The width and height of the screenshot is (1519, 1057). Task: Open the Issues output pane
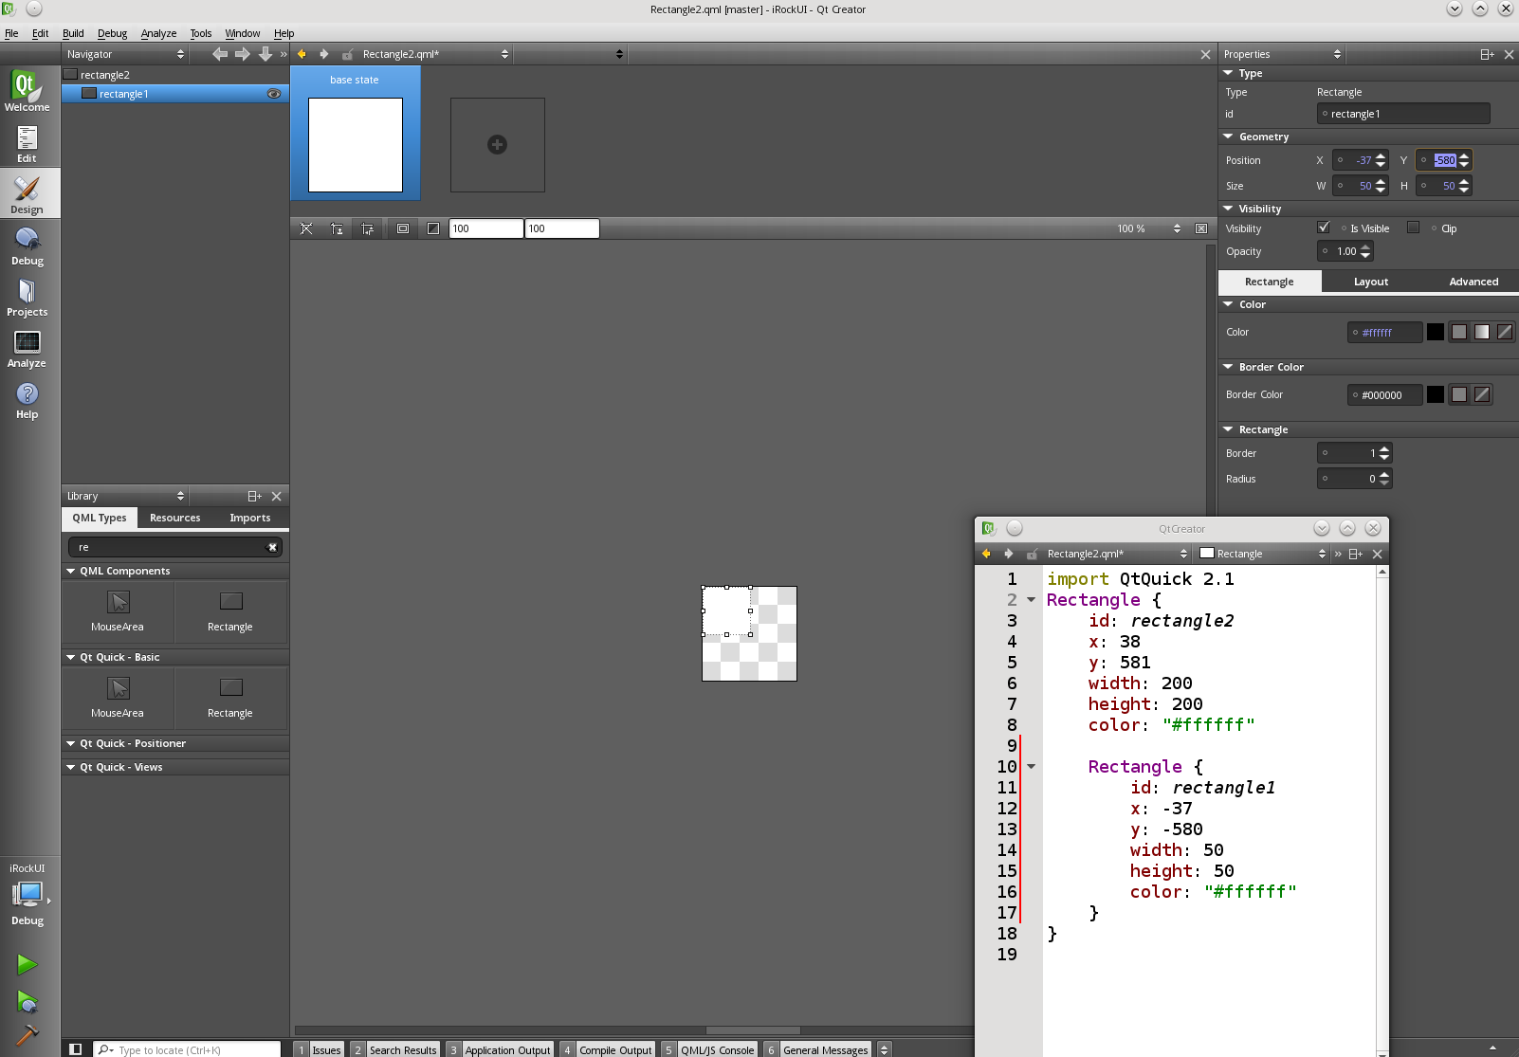point(319,1049)
